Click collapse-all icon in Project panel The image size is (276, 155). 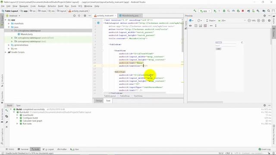point(79,15)
